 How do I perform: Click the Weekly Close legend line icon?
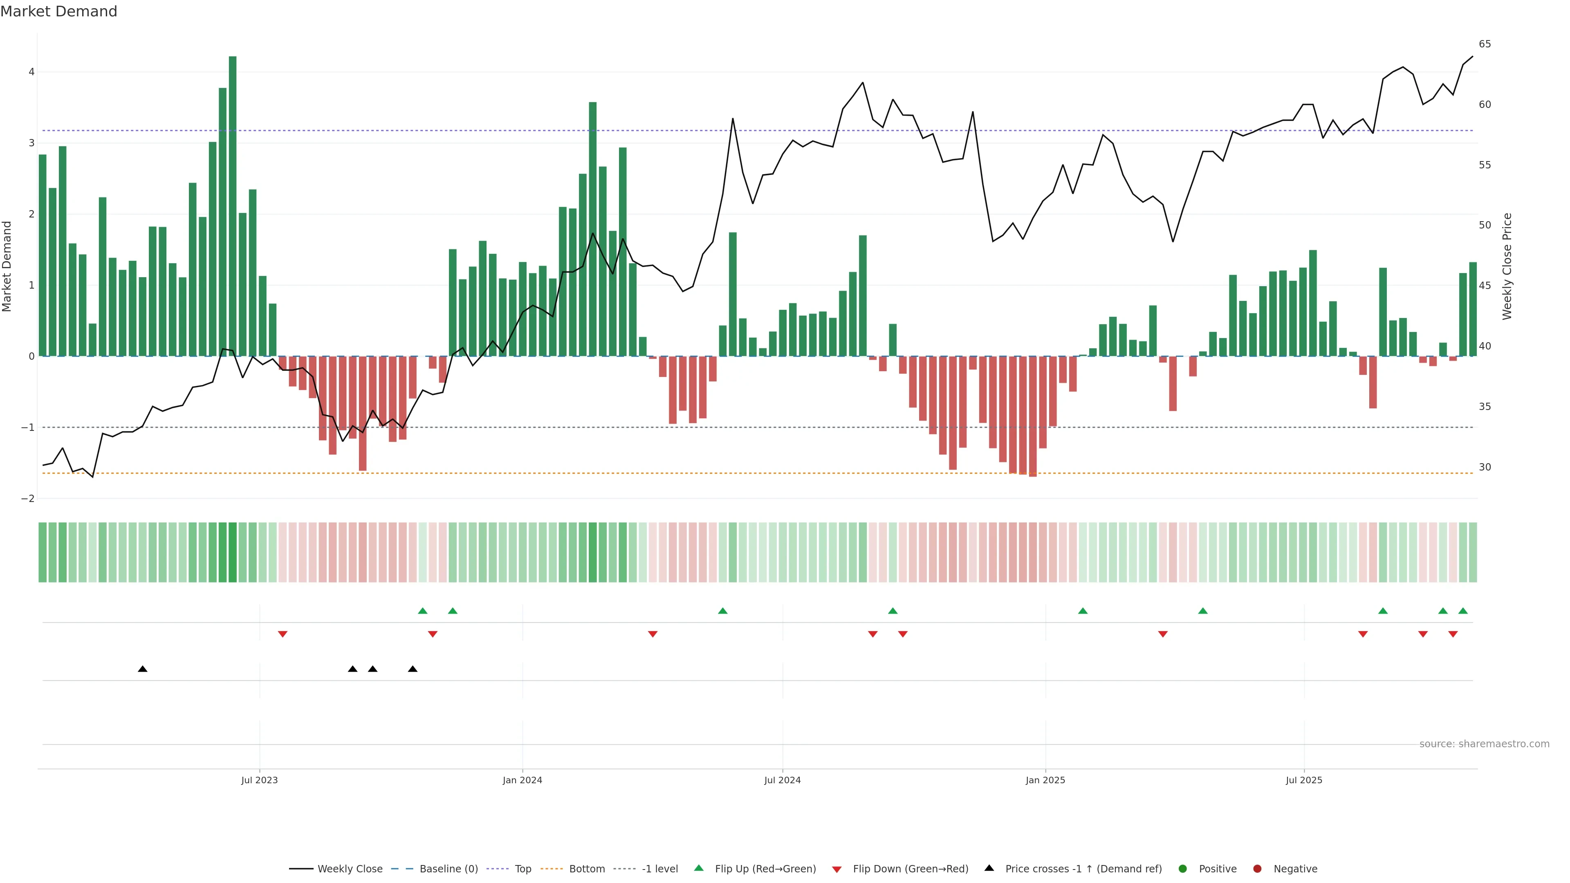tap(301, 869)
